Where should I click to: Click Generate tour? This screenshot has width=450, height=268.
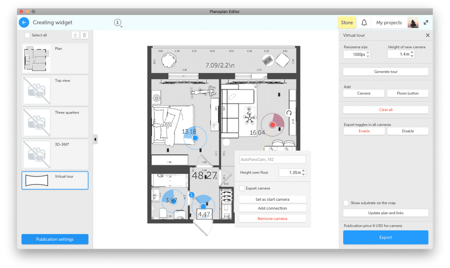tap(386, 71)
